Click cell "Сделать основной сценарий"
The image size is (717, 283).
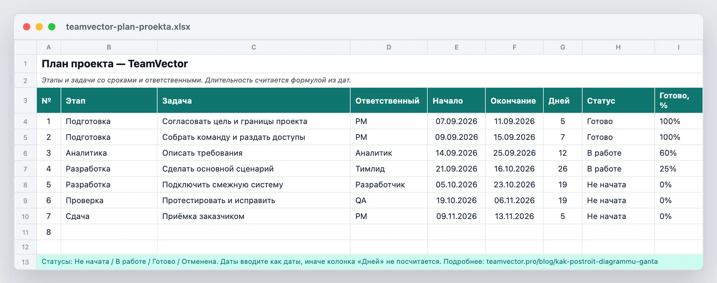254,169
